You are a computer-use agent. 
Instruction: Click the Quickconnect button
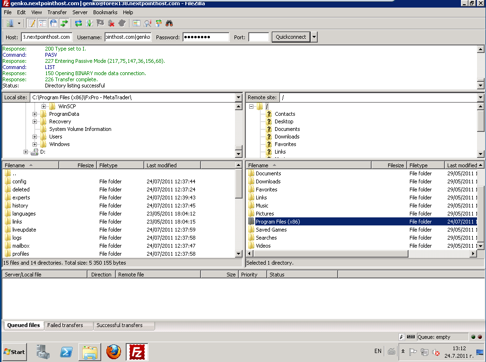[x=291, y=37]
